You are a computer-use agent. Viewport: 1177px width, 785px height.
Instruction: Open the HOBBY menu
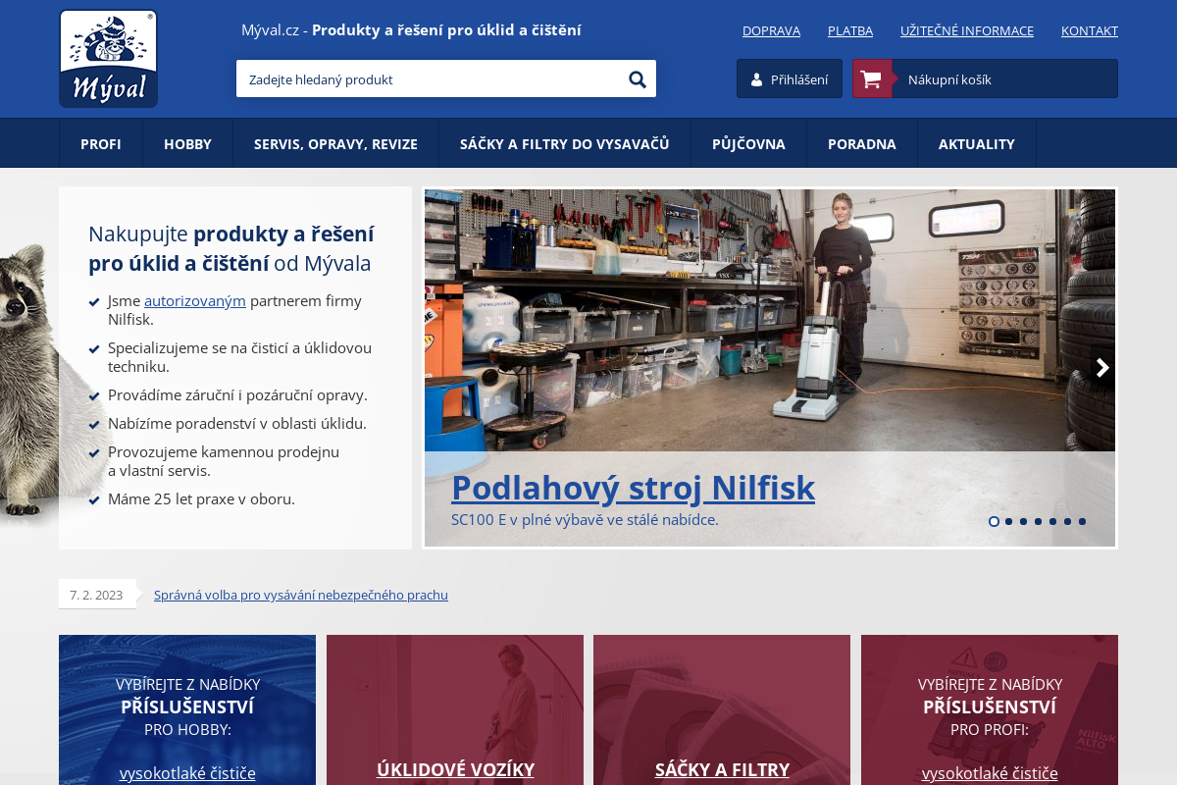point(186,142)
